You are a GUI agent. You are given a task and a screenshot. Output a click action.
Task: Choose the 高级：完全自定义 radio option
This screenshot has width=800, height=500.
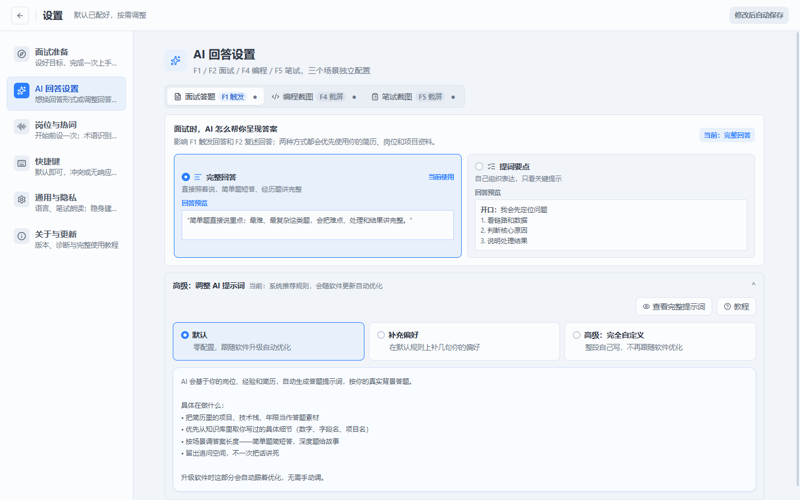coord(577,335)
